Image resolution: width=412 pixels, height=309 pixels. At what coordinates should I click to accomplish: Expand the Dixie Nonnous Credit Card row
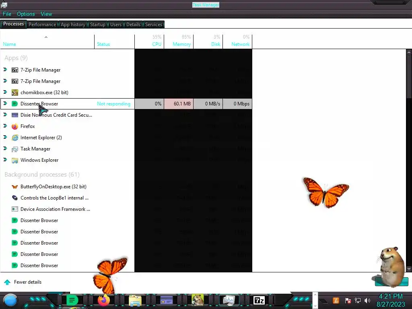pos(5,115)
